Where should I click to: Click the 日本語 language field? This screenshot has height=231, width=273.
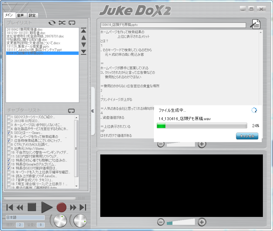(x=25, y=217)
